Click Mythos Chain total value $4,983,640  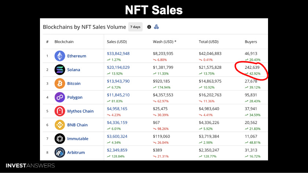tap(209, 109)
